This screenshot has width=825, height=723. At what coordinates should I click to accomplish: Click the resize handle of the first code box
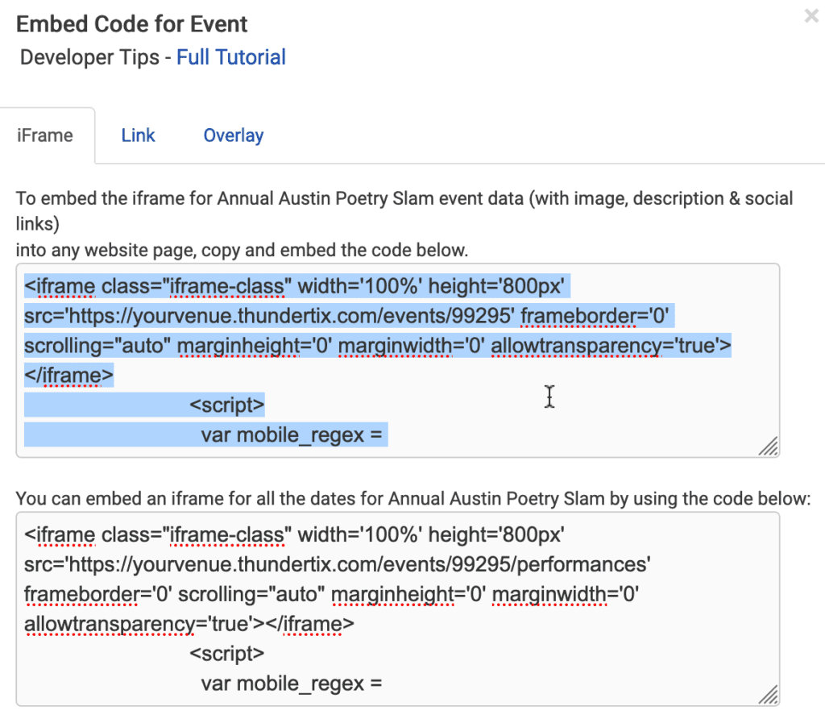point(769,447)
